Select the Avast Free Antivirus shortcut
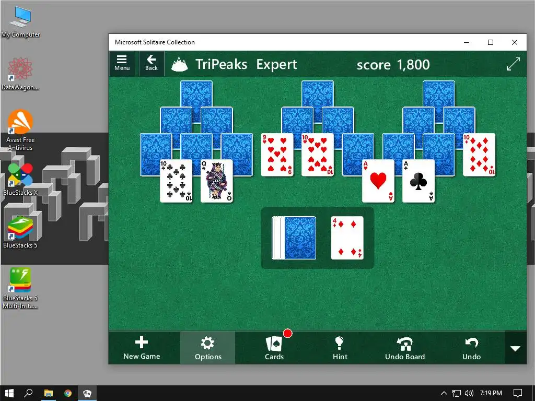The height and width of the screenshot is (401, 535). click(x=20, y=130)
